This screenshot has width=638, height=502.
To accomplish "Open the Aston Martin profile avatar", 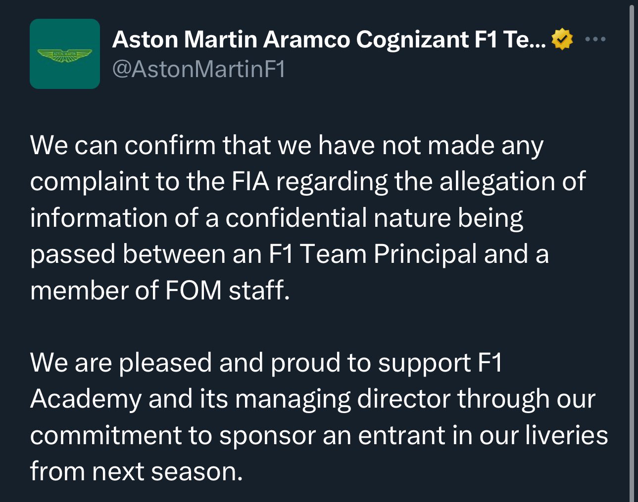I will [x=65, y=54].
